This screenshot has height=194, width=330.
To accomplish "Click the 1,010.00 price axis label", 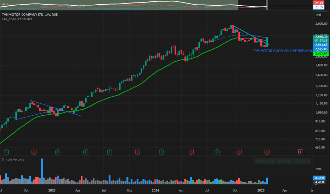I will (x=321, y=113).
